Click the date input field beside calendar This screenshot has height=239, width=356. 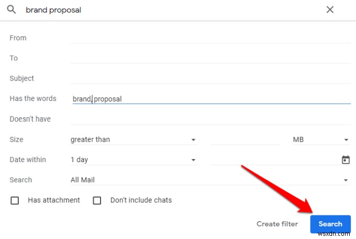pyautogui.click(x=275, y=160)
